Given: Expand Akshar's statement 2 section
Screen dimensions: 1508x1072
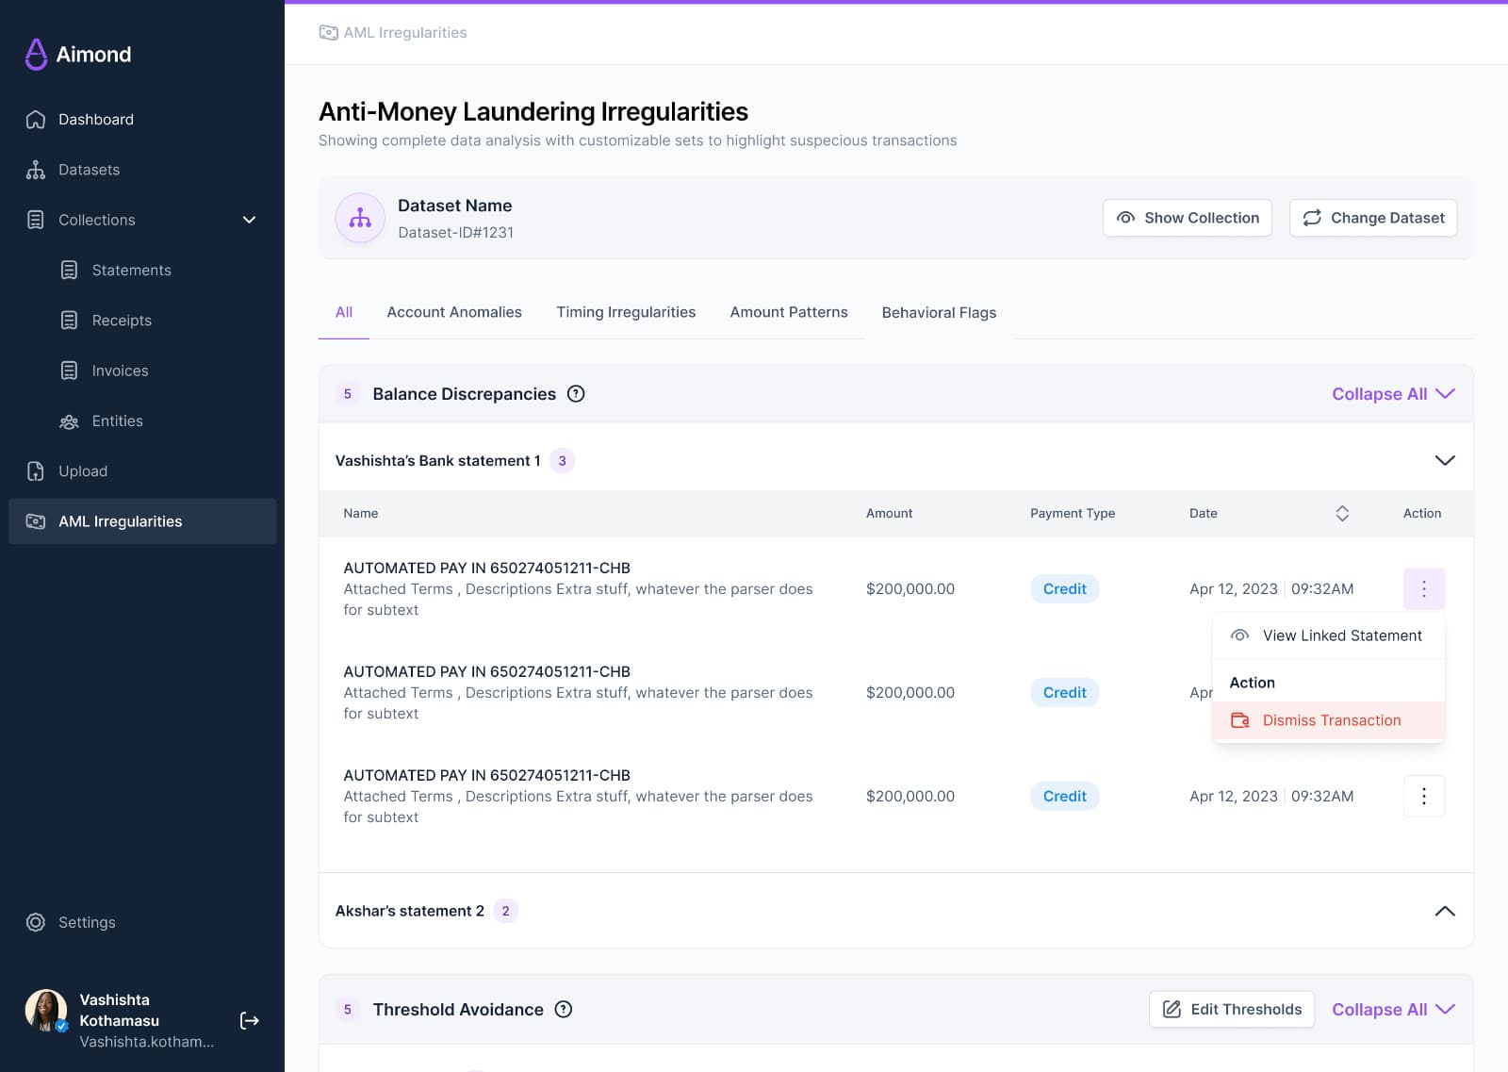Looking at the screenshot, I should [x=1444, y=911].
